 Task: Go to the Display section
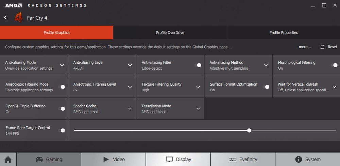[x=178, y=160]
